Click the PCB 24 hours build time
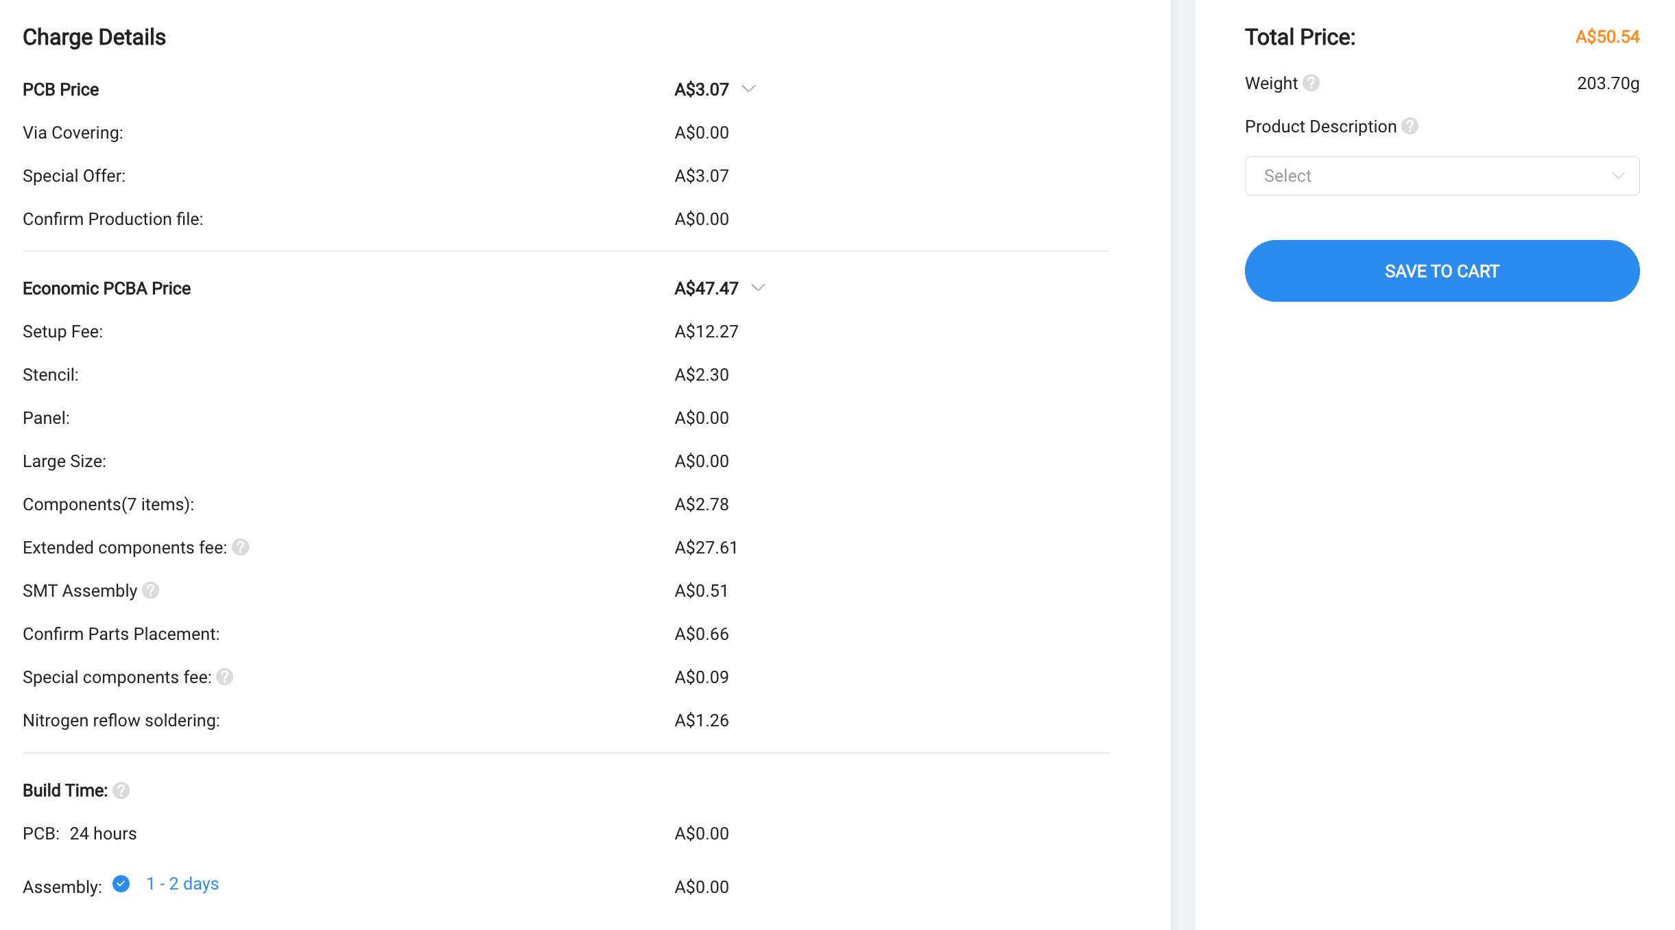Image resolution: width=1675 pixels, height=930 pixels. (x=103, y=834)
